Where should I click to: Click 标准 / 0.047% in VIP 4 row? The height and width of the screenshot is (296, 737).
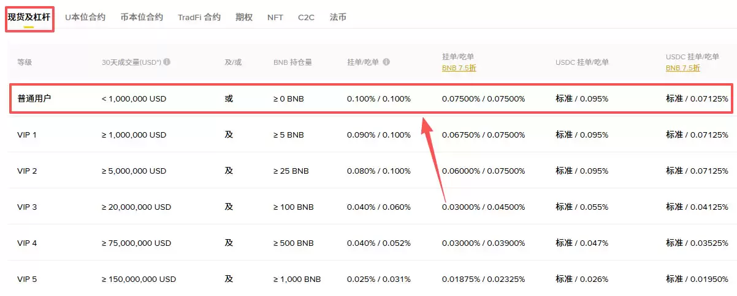click(x=582, y=243)
